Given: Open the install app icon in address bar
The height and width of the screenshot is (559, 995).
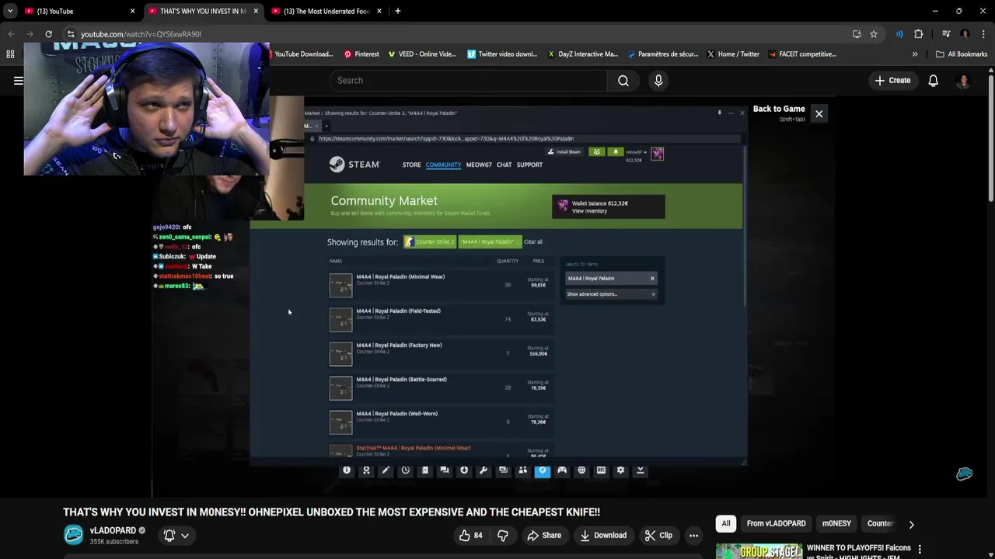Looking at the screenshot, I should [x=857, y=34].
